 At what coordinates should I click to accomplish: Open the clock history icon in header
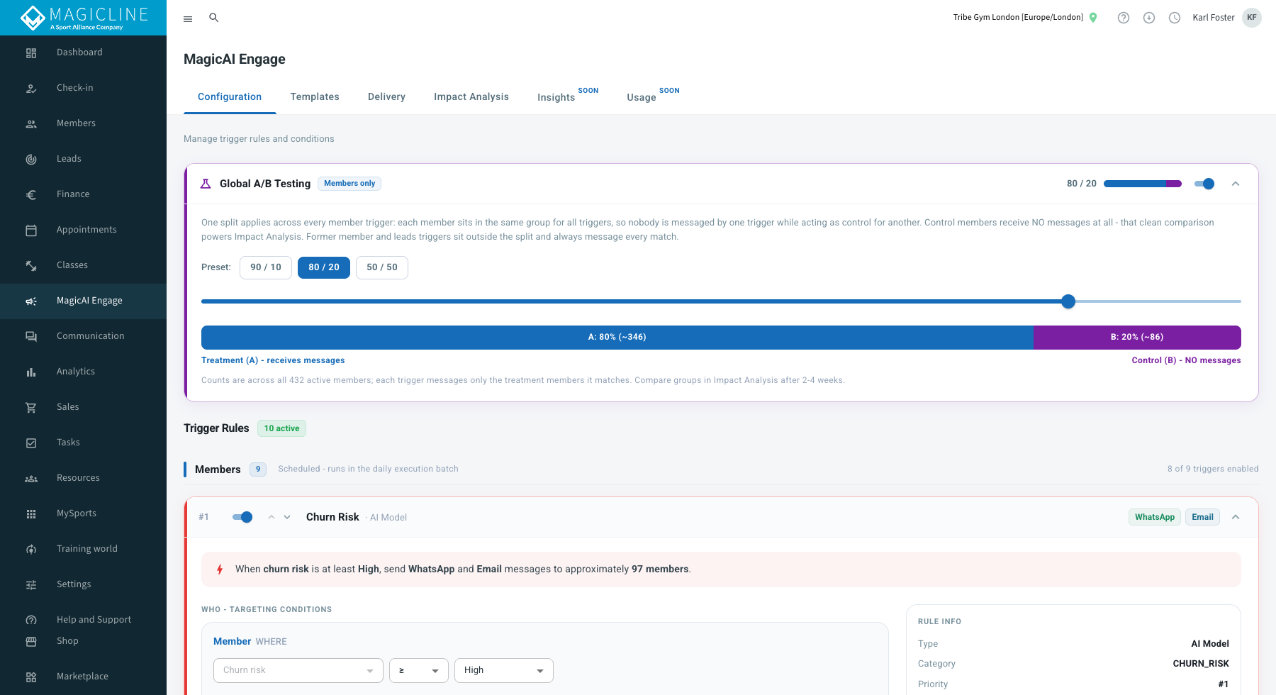pos(1175,18)
